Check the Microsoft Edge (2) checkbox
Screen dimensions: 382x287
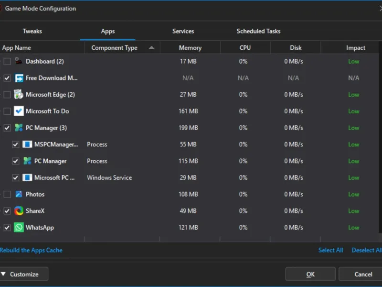coord(7,94)
